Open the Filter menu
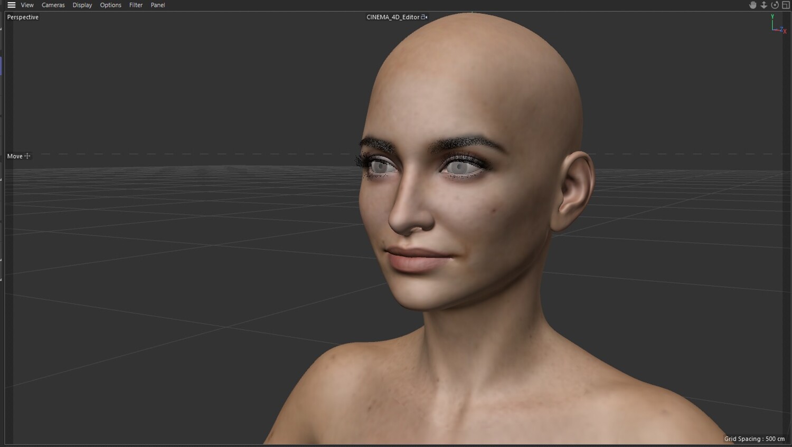Image resolution: width=792 pixels, height=447 pixels. coord(136,5)
